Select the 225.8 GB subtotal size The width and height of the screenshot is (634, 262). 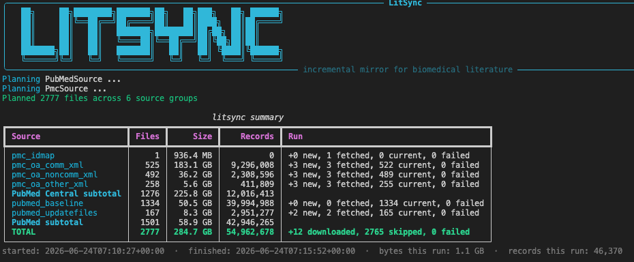pyautogui.click(x=193, y=194)
